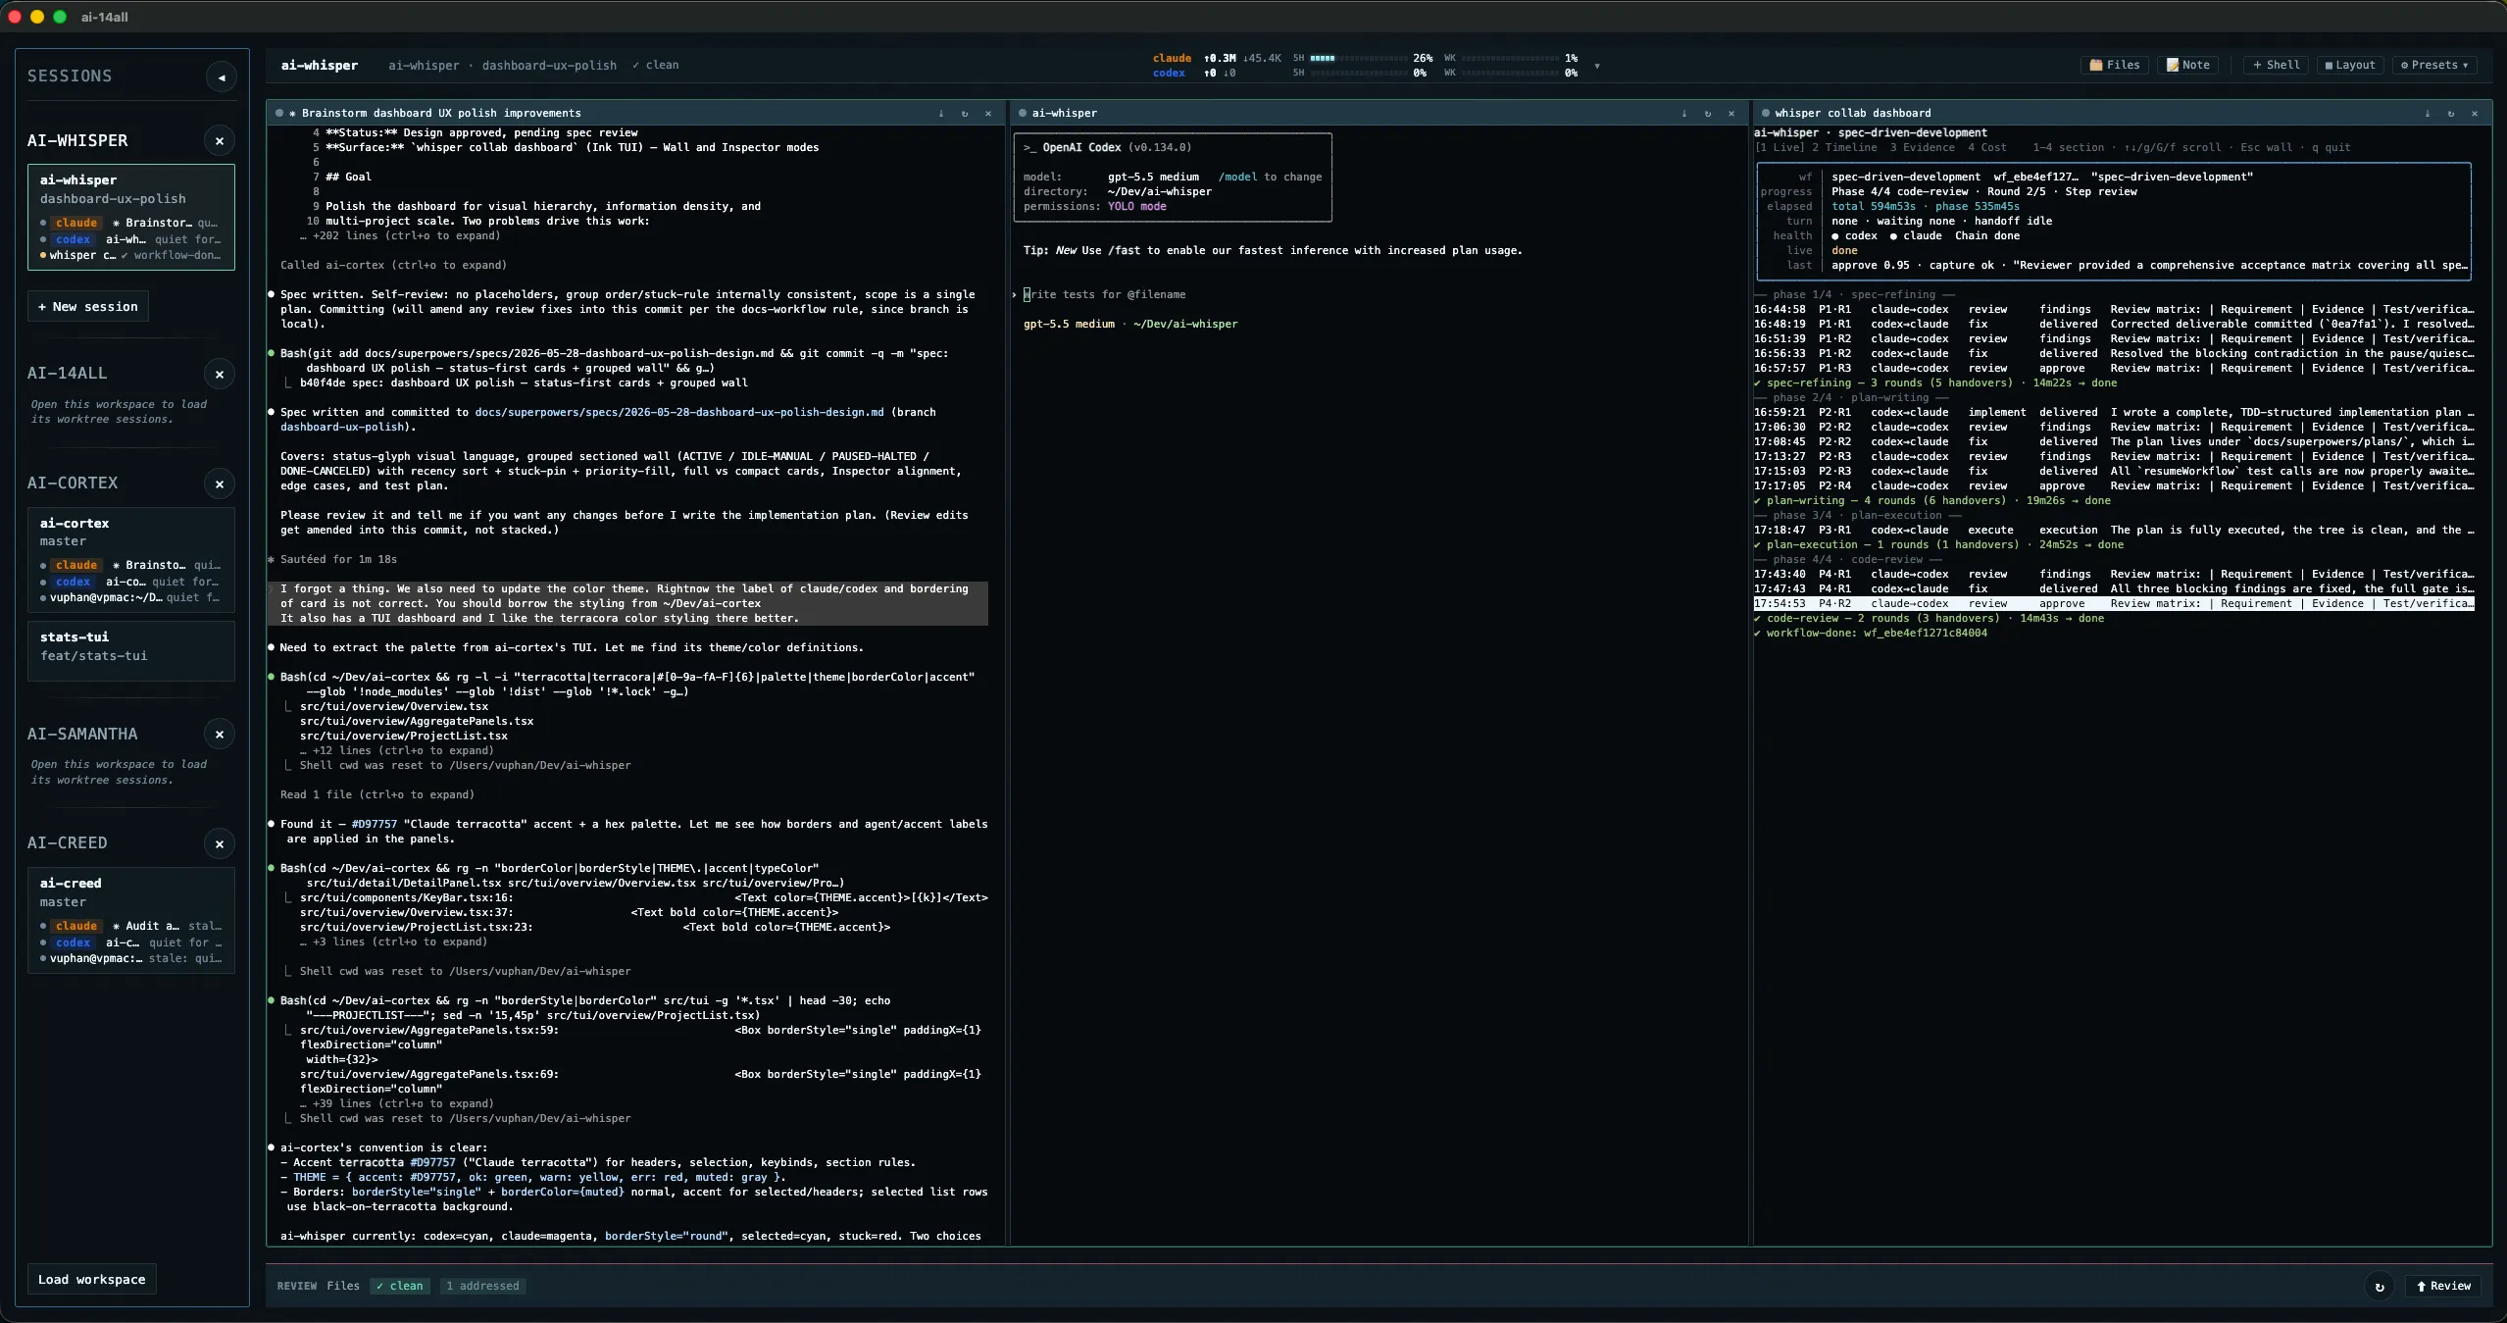This screenshot has height=1323, width=2507.
Task: Close the AI-SAMANTHA workspace with its X
Action: [x=220, y=735]
